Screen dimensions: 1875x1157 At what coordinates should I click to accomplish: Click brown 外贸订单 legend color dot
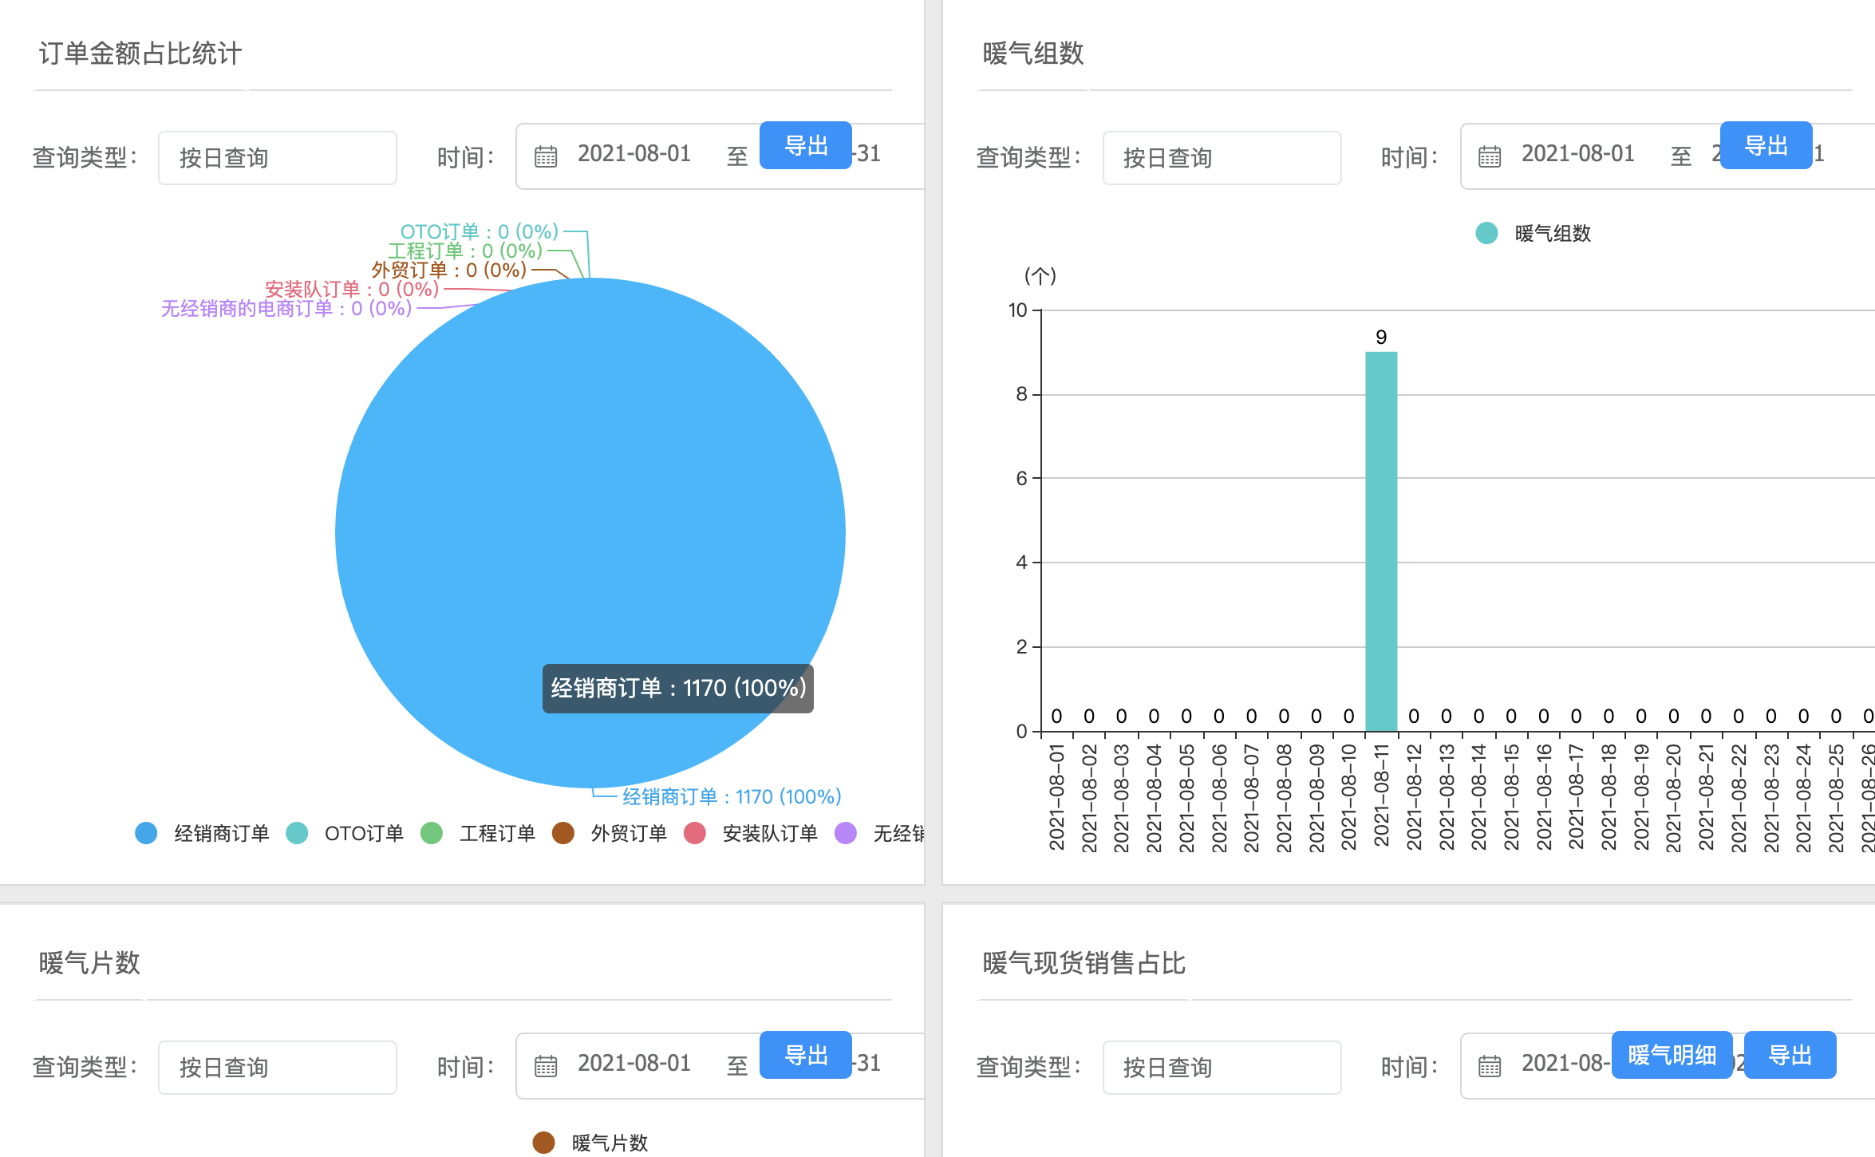point(563,833)
